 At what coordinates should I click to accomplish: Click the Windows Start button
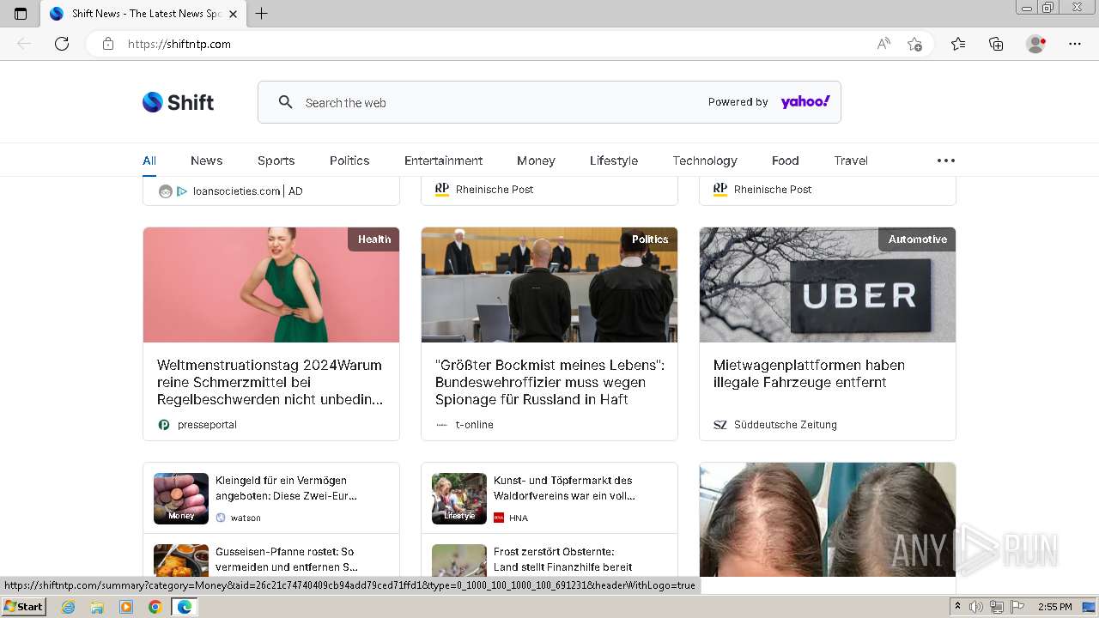coord(23,607)
